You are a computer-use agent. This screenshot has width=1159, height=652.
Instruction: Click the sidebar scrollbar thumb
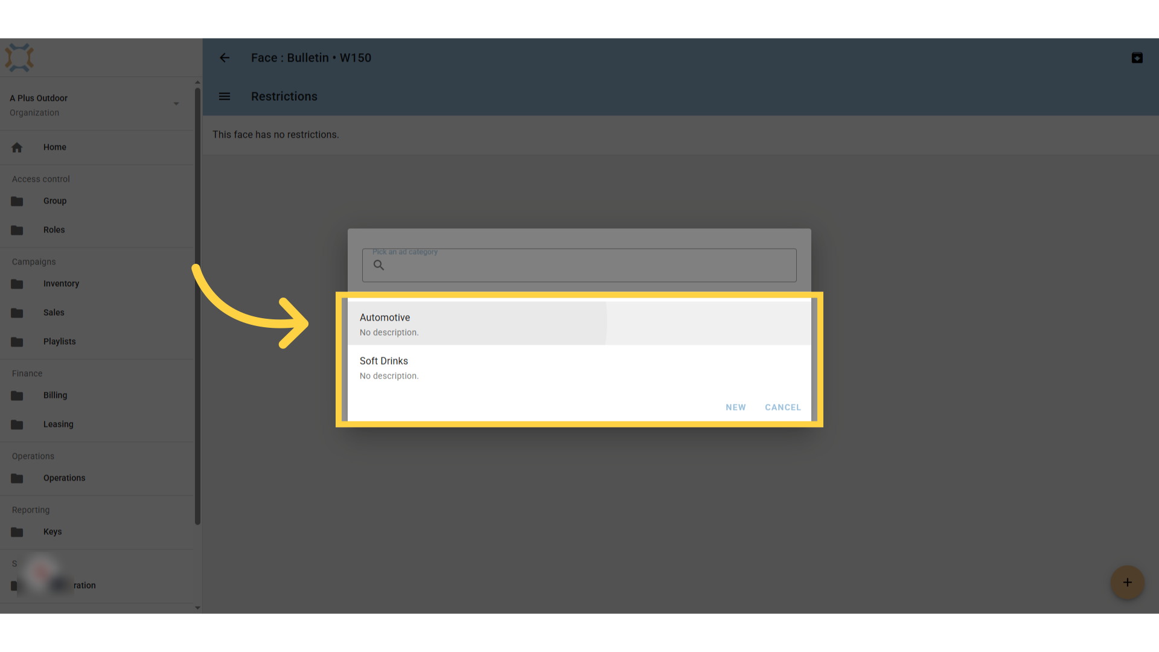pos(197,307)
